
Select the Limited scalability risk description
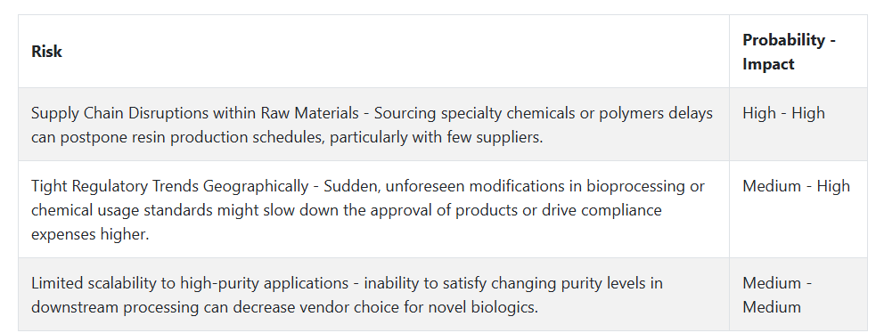[347, 295]
